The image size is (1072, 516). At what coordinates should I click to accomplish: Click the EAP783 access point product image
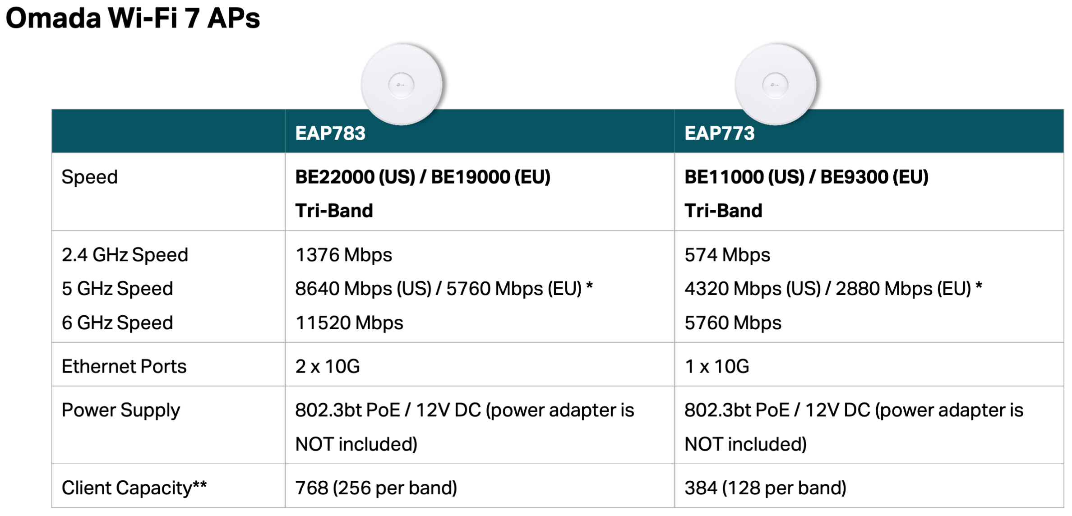(x=401, y=84)
